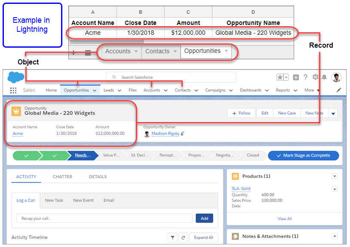This screenshot has width=350, height=247.
Task: Refresh the Activity Timeline
Action: (x=183, y=238)
